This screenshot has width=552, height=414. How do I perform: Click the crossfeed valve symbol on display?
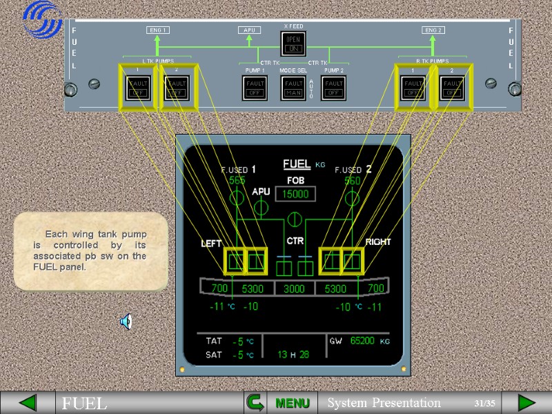295,219
